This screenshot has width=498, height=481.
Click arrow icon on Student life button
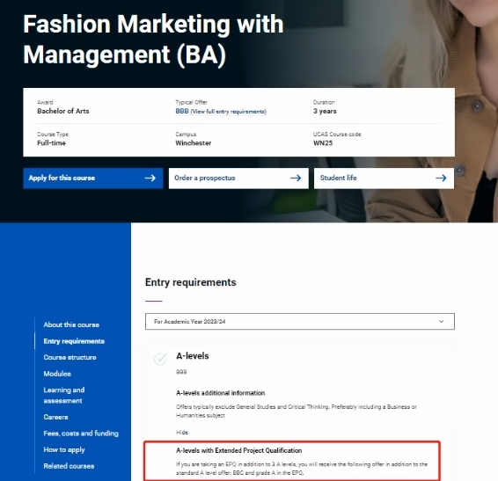[441, 179]
